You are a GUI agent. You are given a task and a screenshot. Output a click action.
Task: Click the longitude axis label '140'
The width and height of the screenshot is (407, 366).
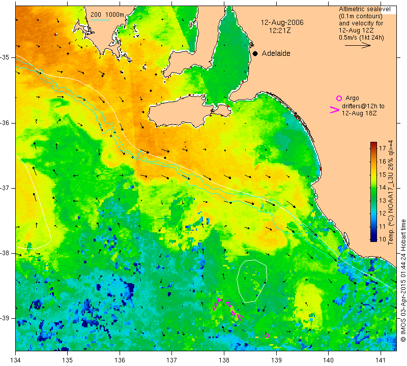(328, 360)
